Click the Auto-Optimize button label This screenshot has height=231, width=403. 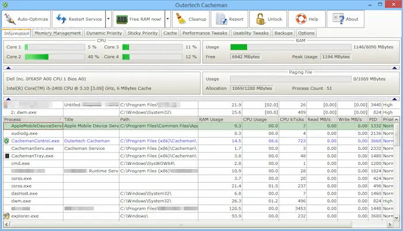click(33, 19)
